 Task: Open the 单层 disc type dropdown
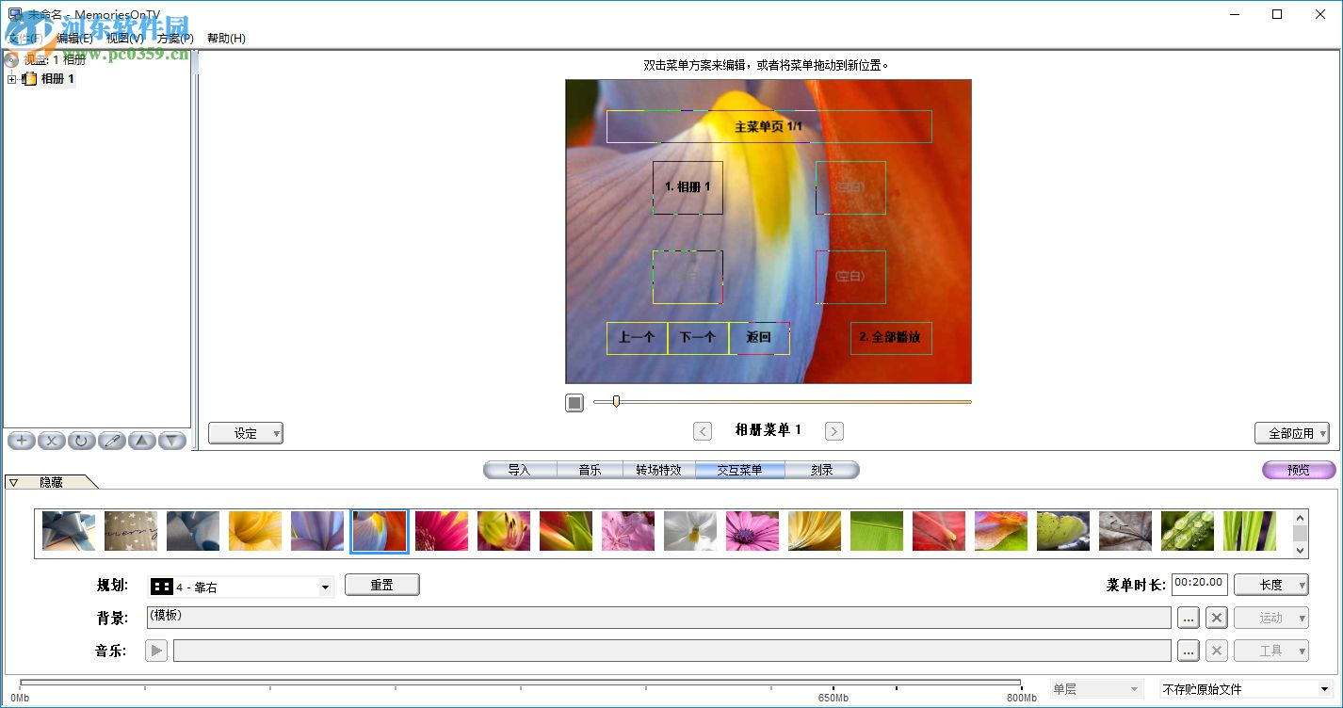coord(1096,689)
